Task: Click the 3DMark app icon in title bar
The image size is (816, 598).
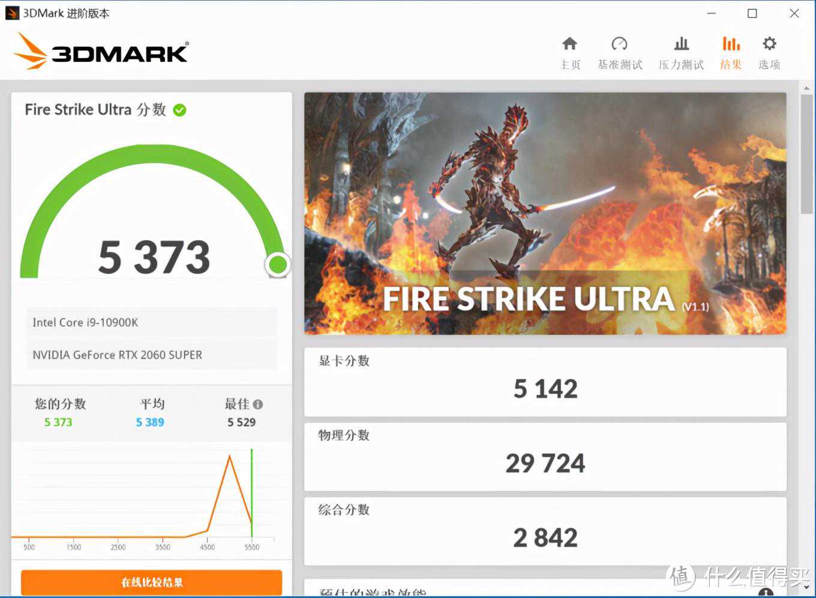Action: pos(12,13)
